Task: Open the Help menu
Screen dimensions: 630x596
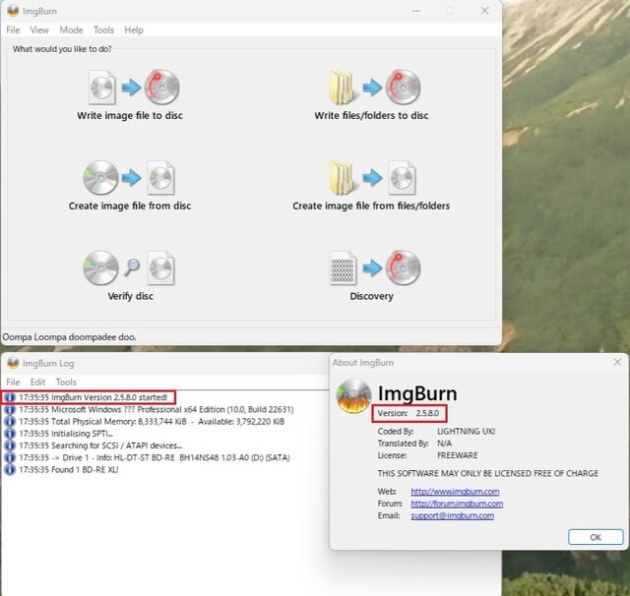Action: [134, 30]
